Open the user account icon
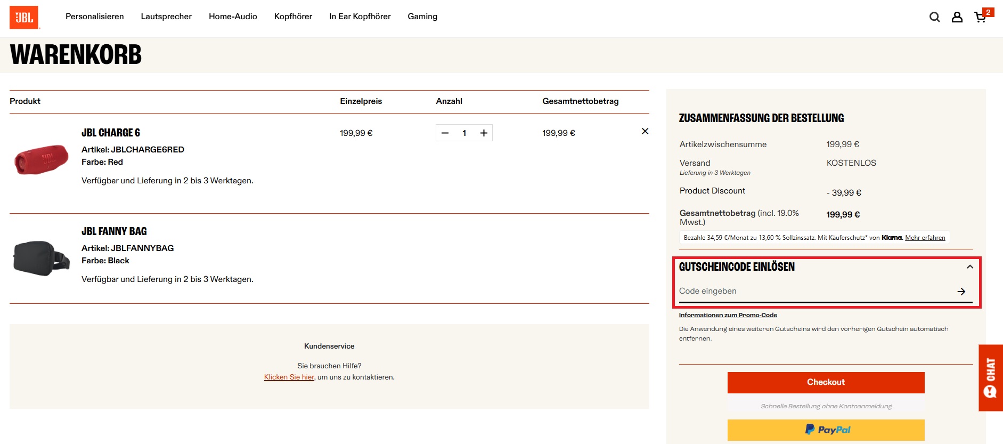 coord(957,17)
